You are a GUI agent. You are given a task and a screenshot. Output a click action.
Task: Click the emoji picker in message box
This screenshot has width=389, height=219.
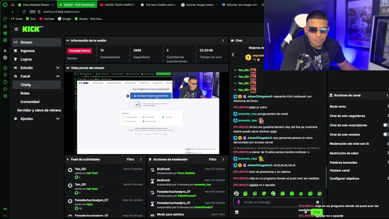click(318, 202)
